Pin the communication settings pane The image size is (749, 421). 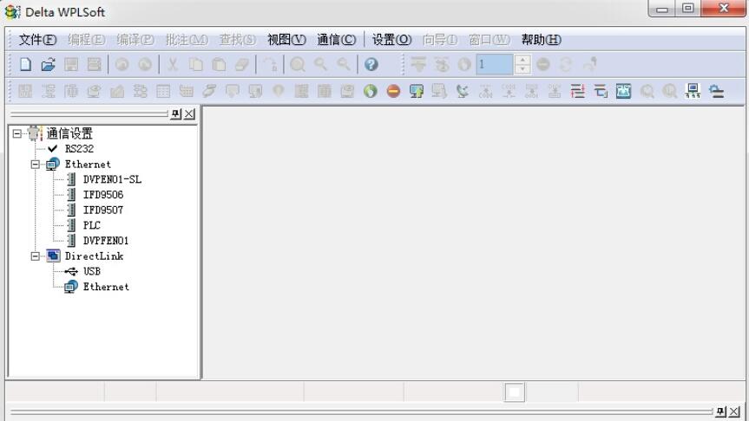click(176, 113)
